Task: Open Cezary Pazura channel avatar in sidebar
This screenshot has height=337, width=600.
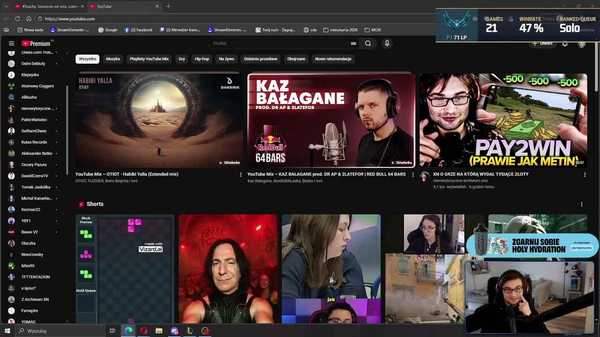Action: coord(11,165)
